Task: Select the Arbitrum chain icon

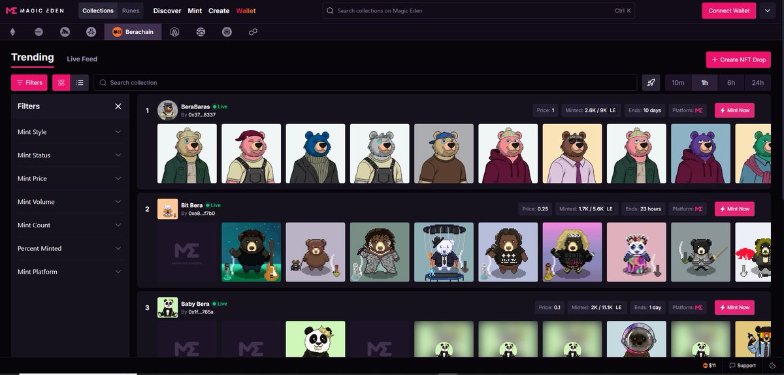Action: [x=174, y=31]
